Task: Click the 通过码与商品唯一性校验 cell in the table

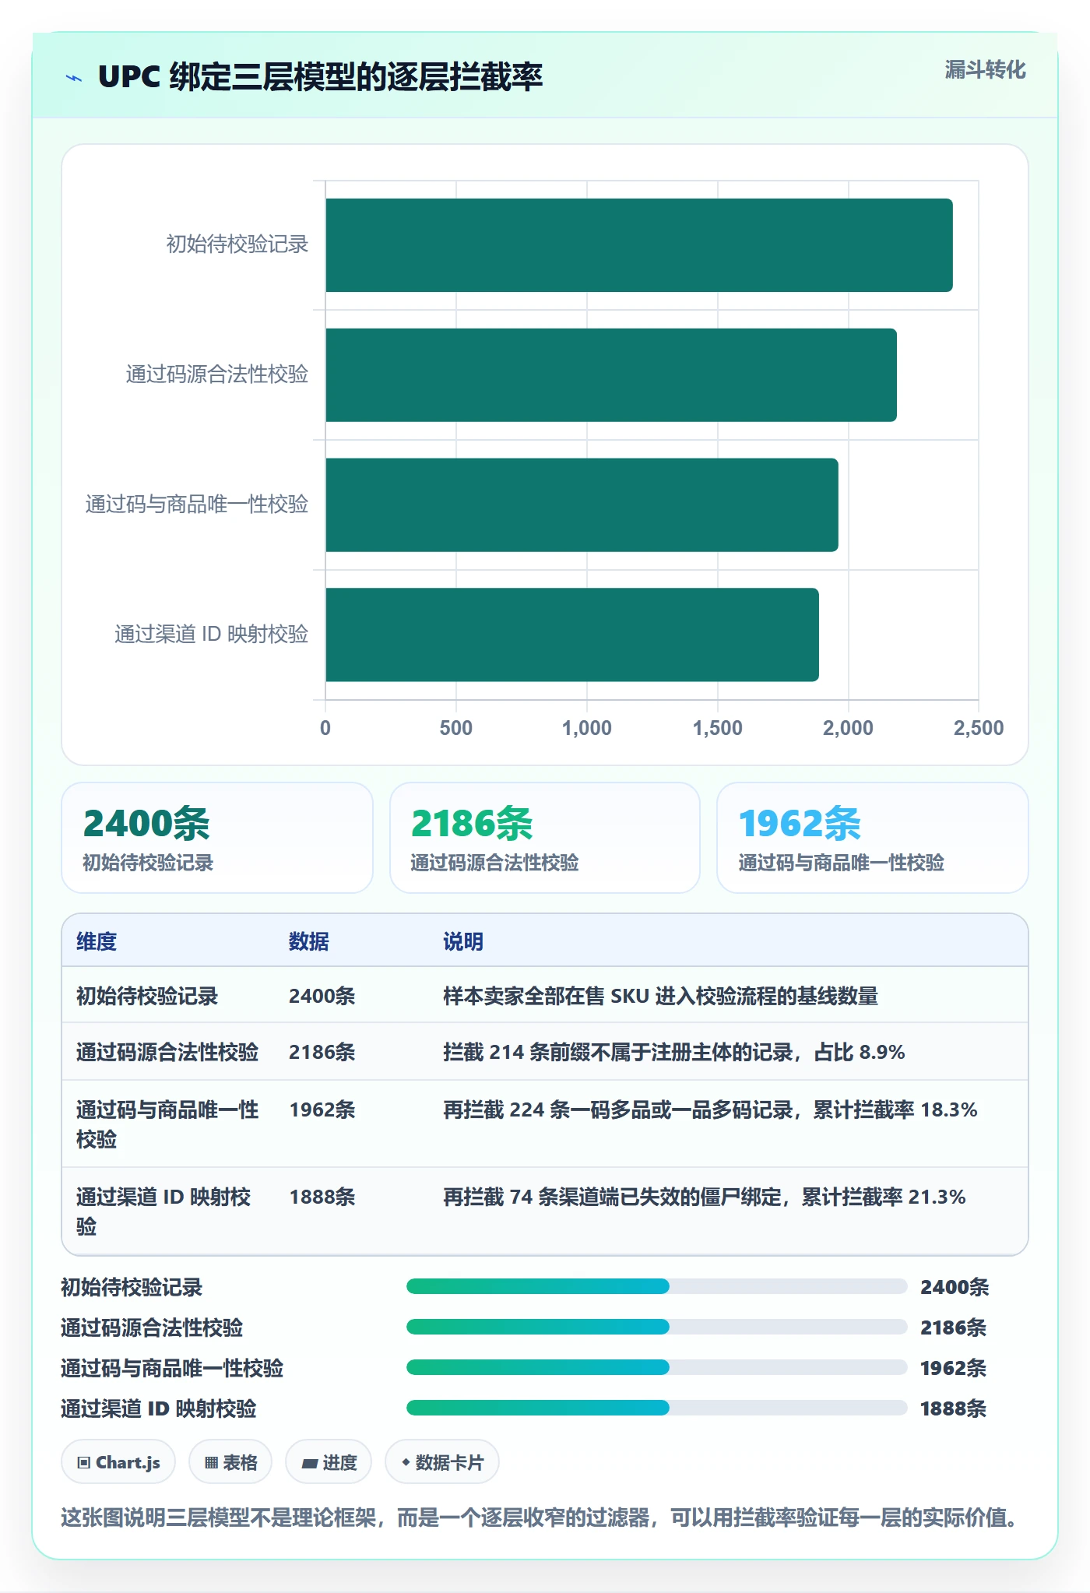Action: coord(167,1124)
